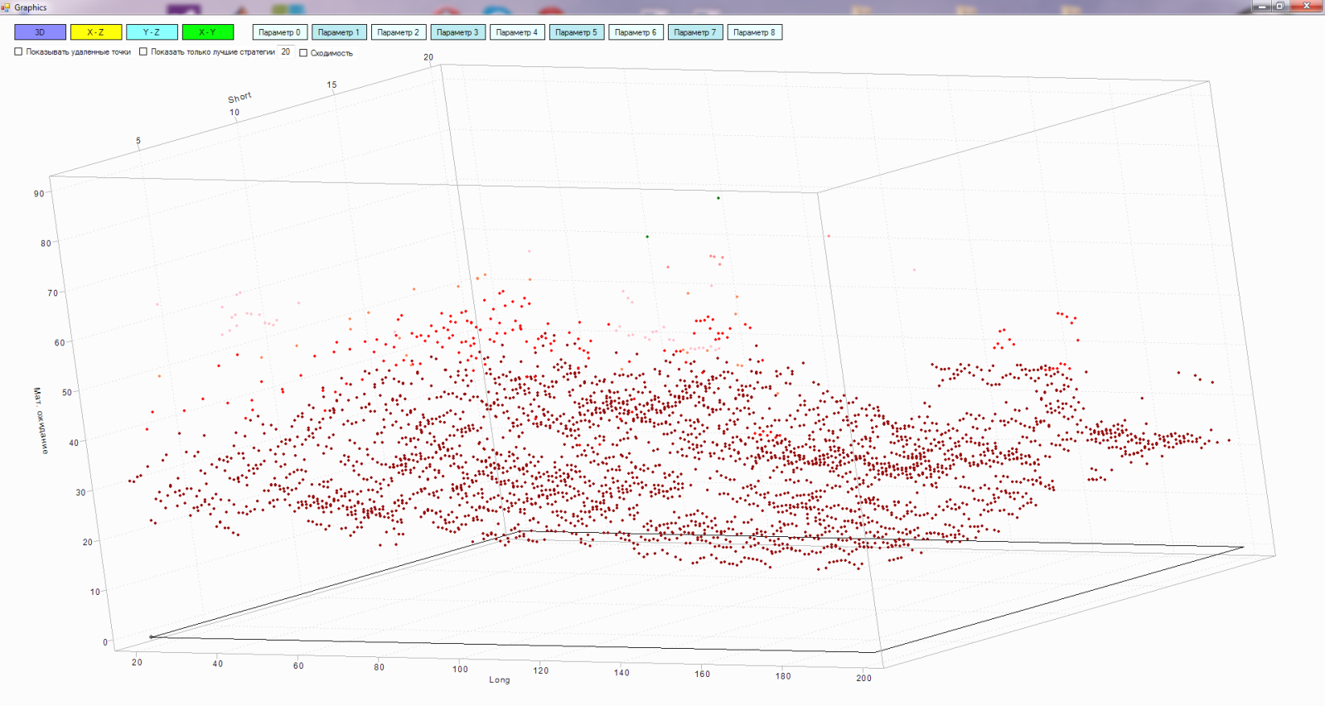
Task: Click the 5 tick on Short axis
Action: pyautogui.click(x=138, y=141)
